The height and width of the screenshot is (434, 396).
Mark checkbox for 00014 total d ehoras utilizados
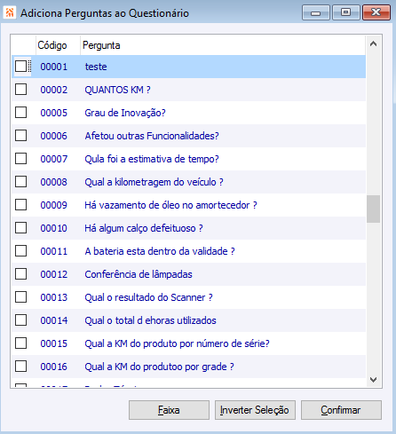[x=20, y=320]
